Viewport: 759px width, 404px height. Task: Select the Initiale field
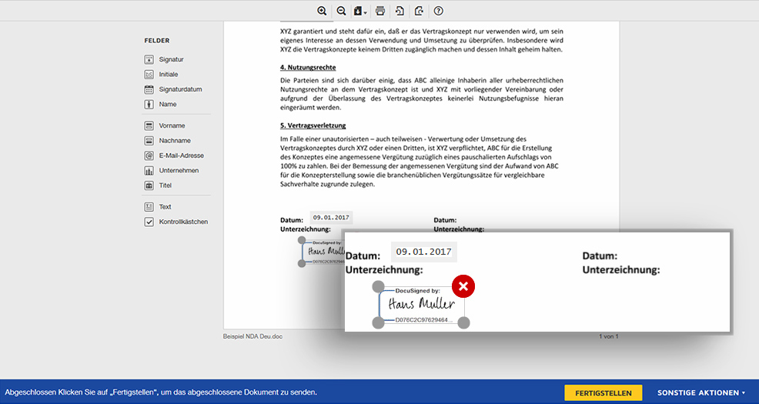(x=168, y=75)
